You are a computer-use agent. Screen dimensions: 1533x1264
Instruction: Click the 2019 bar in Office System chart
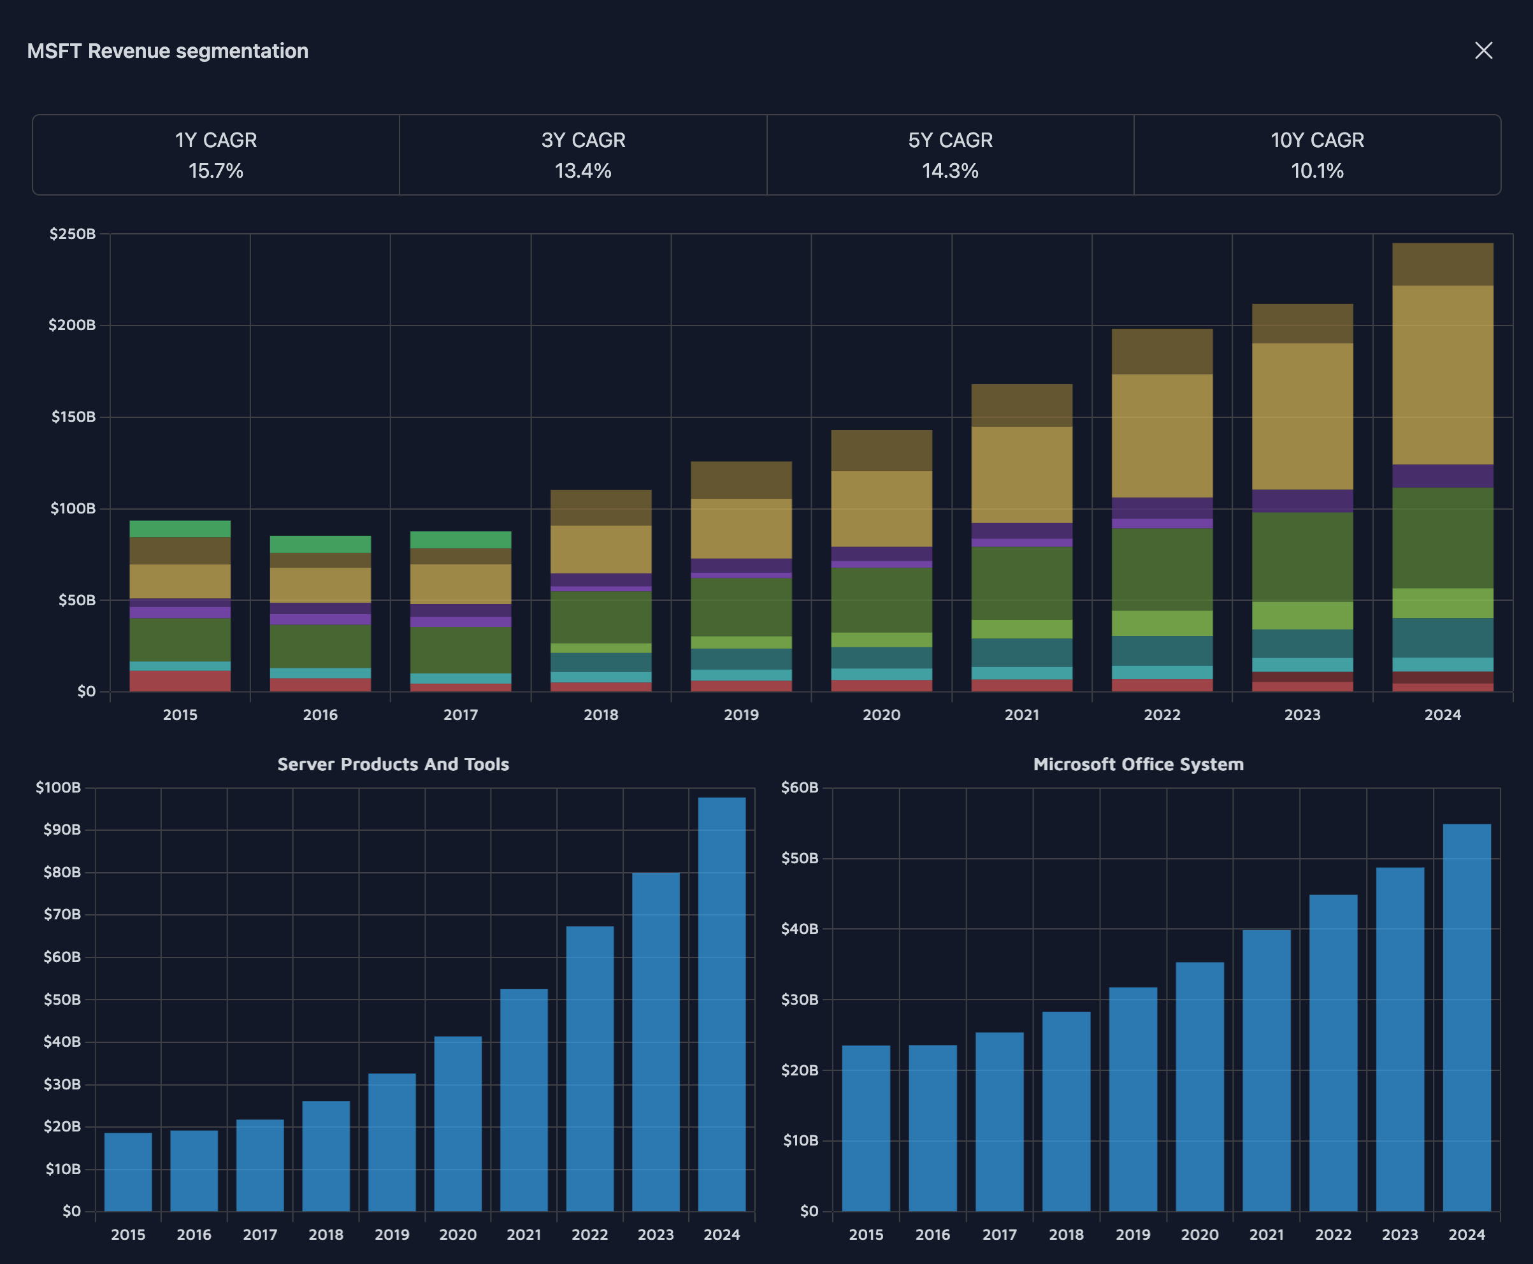(1133, 1100)
